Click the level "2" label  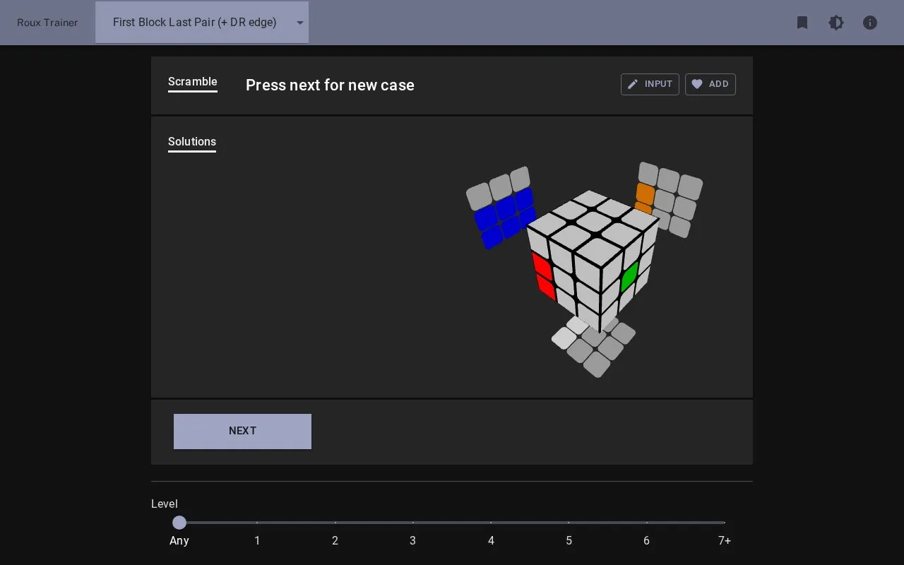(335, 540)
